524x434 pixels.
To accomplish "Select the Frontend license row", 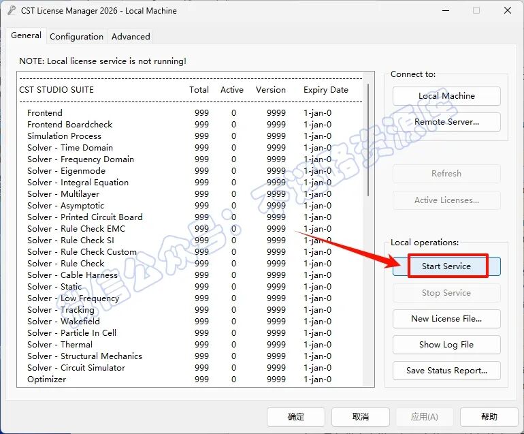I will (x=180, y=113).
